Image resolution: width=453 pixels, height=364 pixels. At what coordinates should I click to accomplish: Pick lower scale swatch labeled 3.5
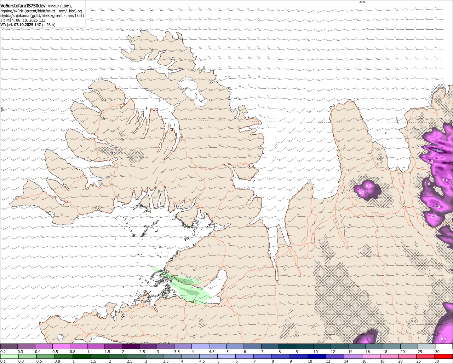[x=172, y=356]
